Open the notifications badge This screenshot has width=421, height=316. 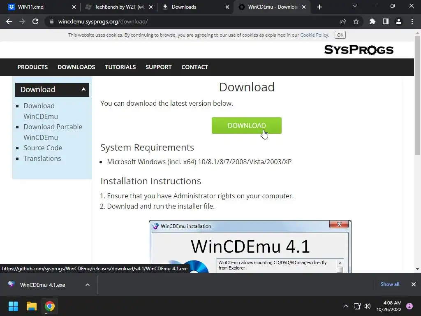tap(409, 306)
